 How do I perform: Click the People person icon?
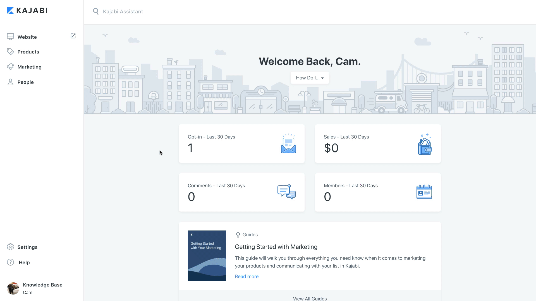pos(10,82)
